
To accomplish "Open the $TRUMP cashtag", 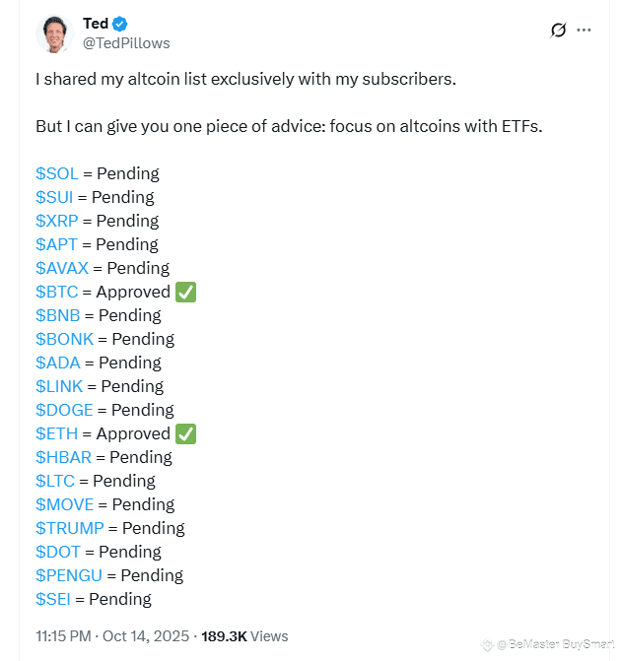I will click(70, 528).
